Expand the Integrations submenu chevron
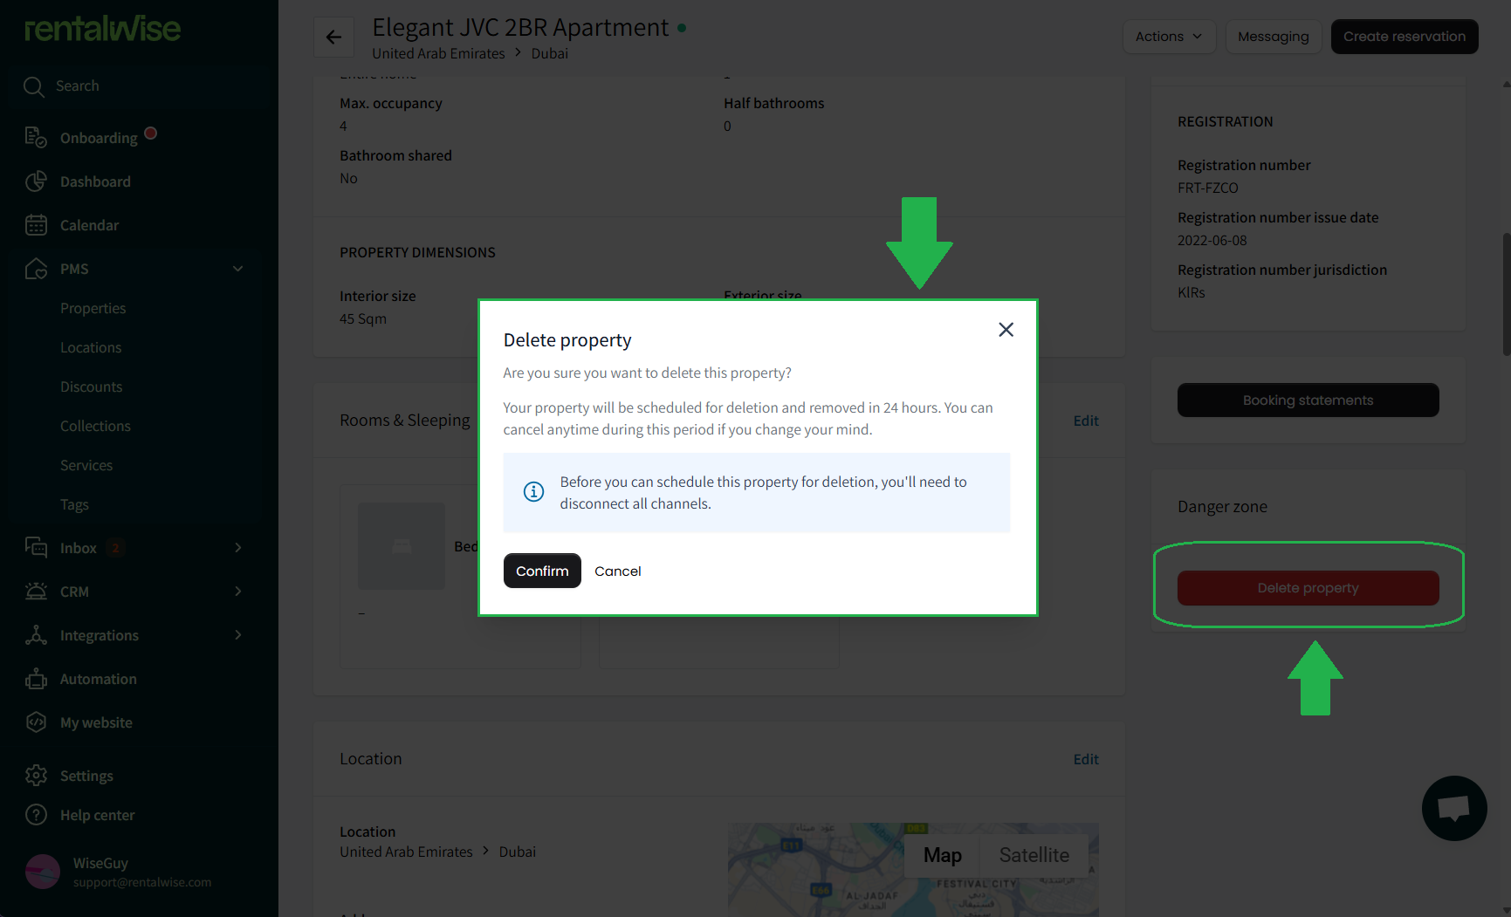Viewport: 1511px width, 917px height. click(x=237, y=635)
